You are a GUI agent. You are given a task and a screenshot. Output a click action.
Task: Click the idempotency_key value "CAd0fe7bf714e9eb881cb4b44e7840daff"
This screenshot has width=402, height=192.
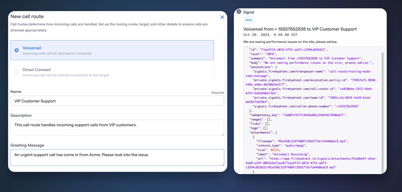[x=313, y=115]
